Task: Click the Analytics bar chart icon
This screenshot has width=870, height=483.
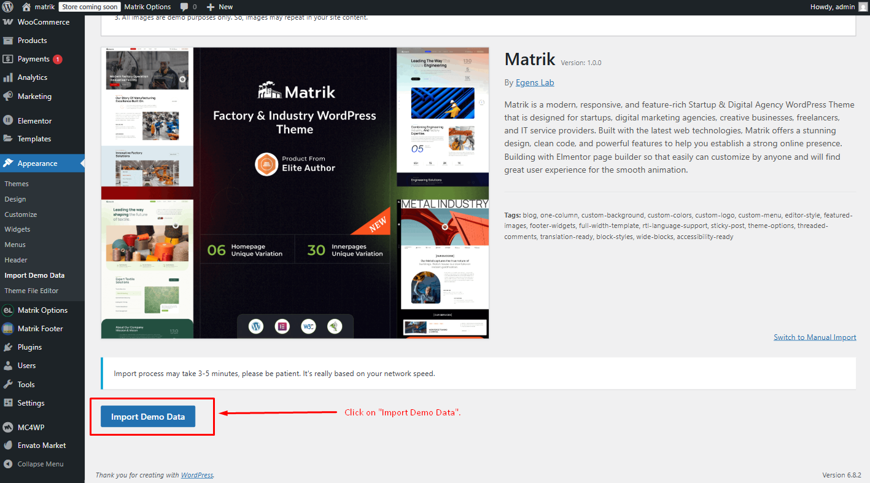Action: (8, 77)
